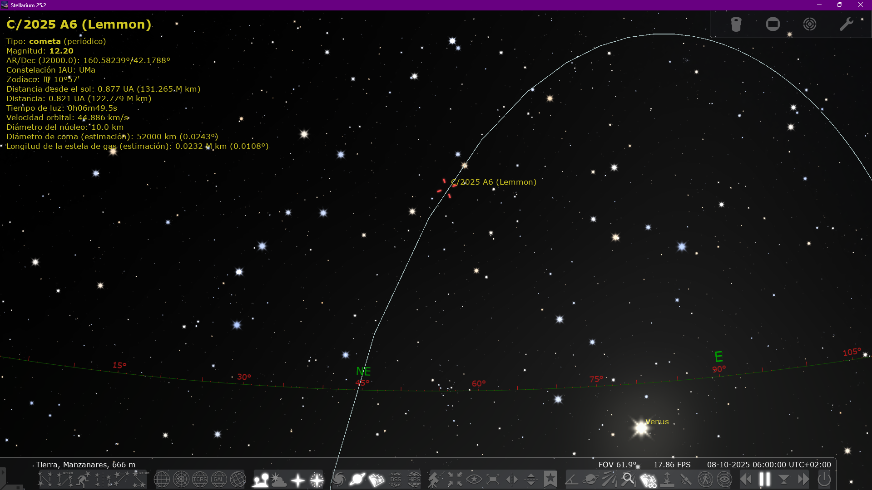Increase time speed fast-forward arrows
The width and height of the screenshot is (872, 490).
click(x=803, y=479)
